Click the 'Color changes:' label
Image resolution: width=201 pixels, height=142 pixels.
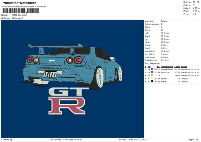tap(152, 24)
